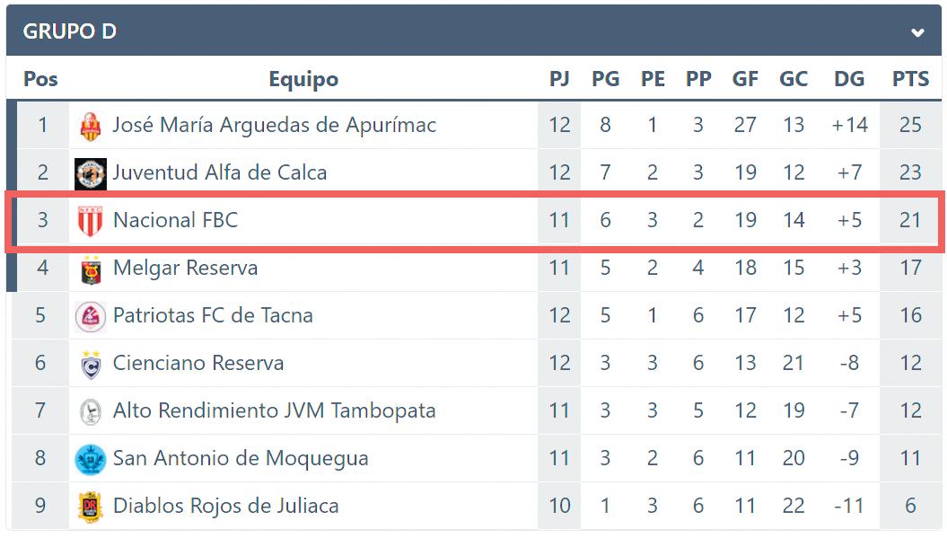Click the Equipo column header
947x538 pixels.
tap(303, 79)
